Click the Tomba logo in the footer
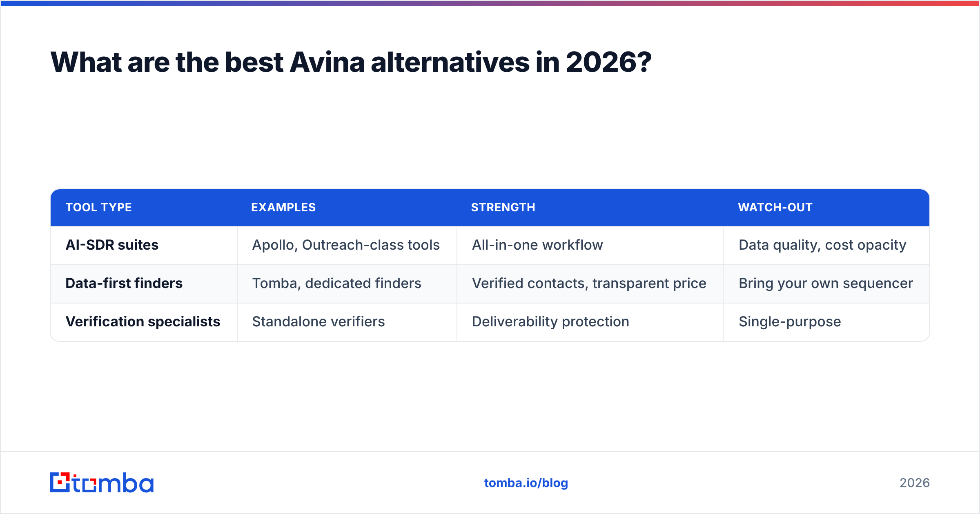980x514 pixels. coord(102,483)
